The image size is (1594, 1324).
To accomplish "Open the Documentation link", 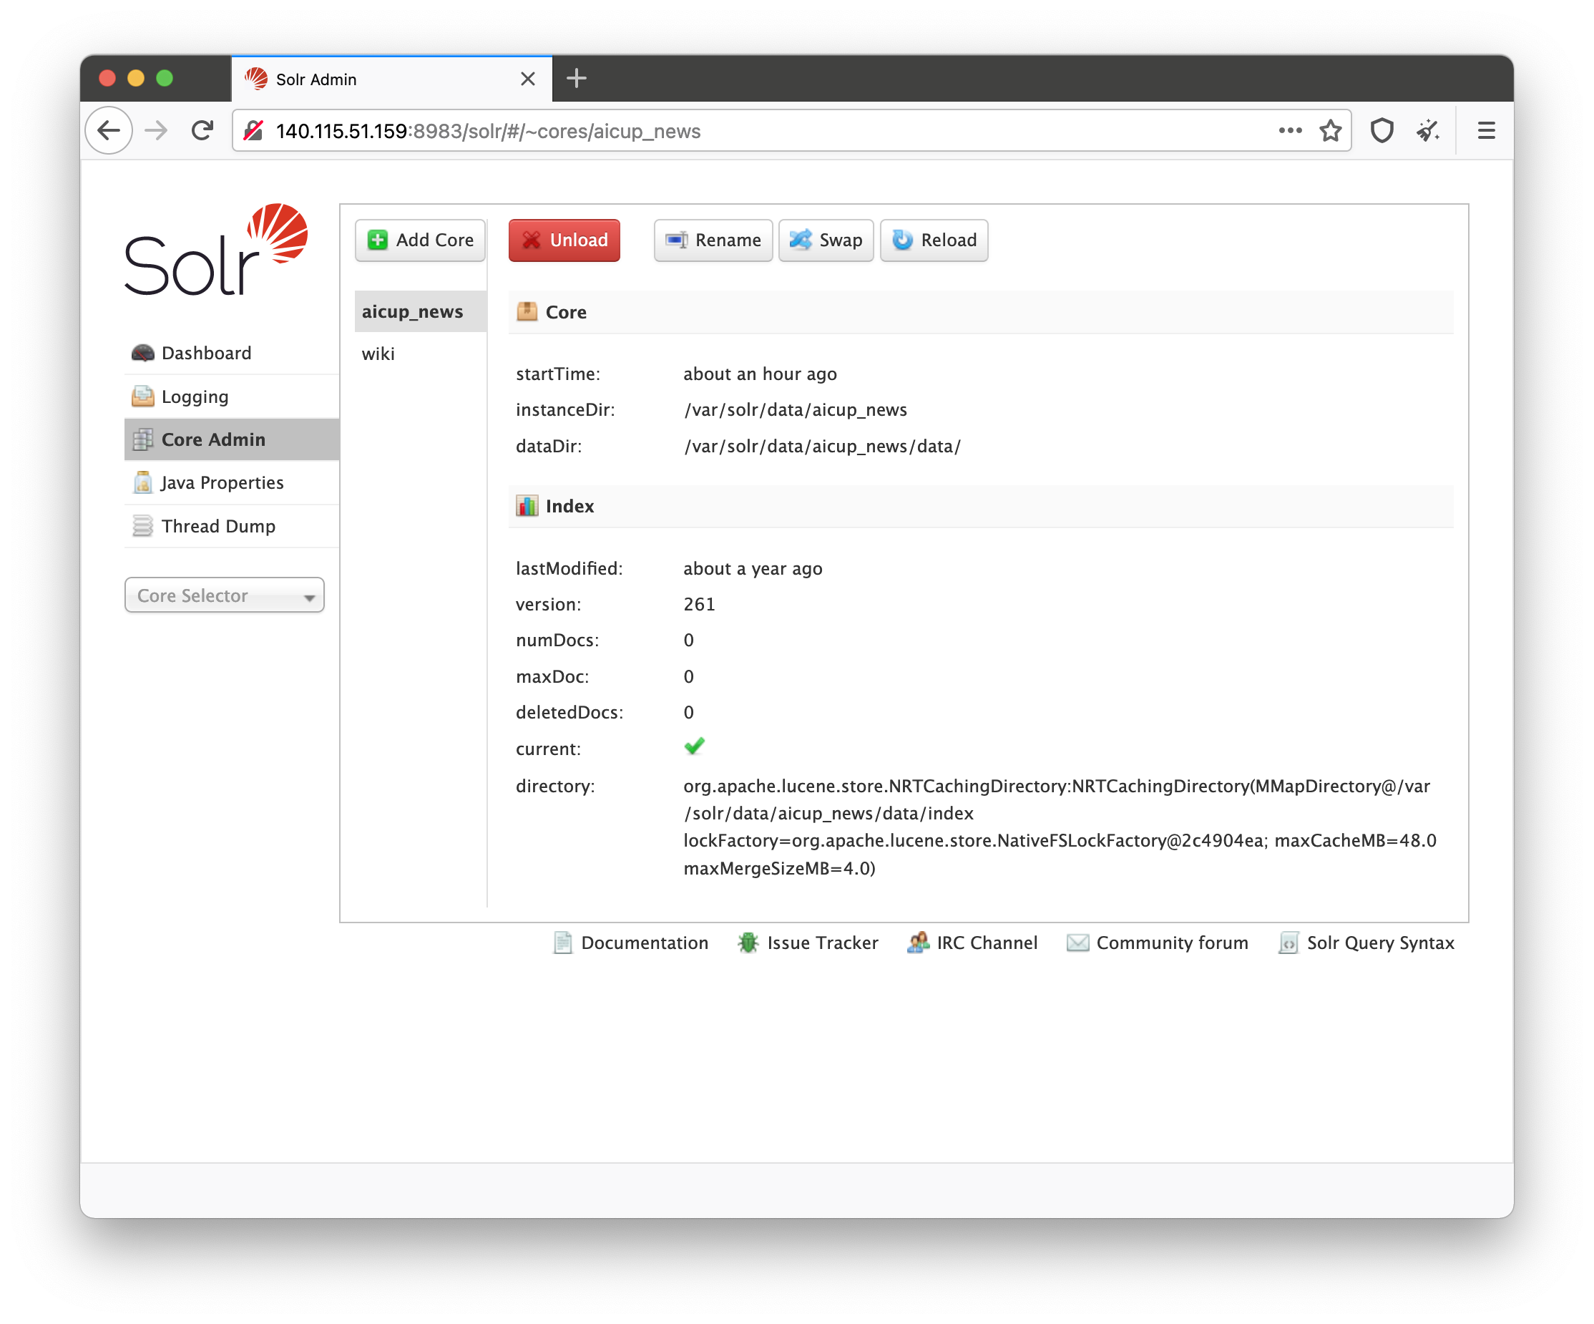I will pyautogui.click(x=632, y=943).
